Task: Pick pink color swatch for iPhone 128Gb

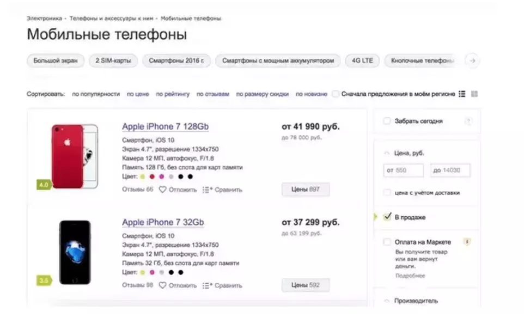Action: point(161,176)
